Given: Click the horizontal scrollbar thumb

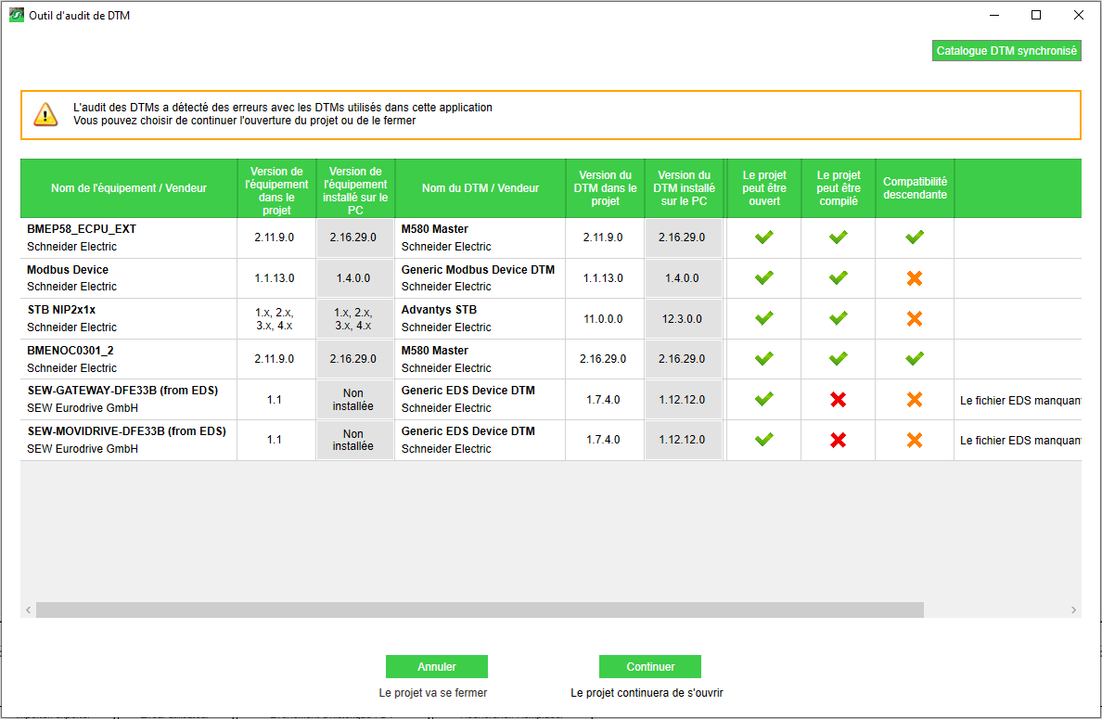Looking at the screenshot, I should [480, 610].
